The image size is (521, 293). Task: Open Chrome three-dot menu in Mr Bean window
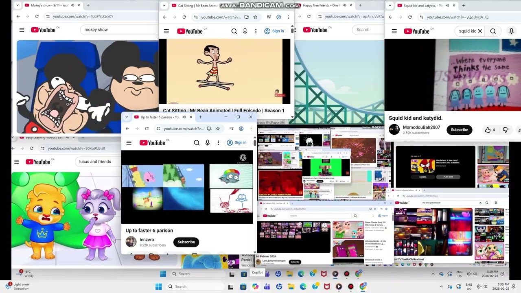pos(288,17)
